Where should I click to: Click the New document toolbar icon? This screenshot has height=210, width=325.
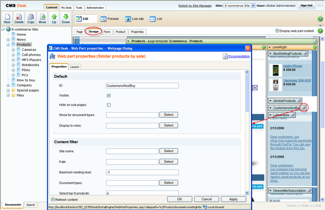click(7, 18)
